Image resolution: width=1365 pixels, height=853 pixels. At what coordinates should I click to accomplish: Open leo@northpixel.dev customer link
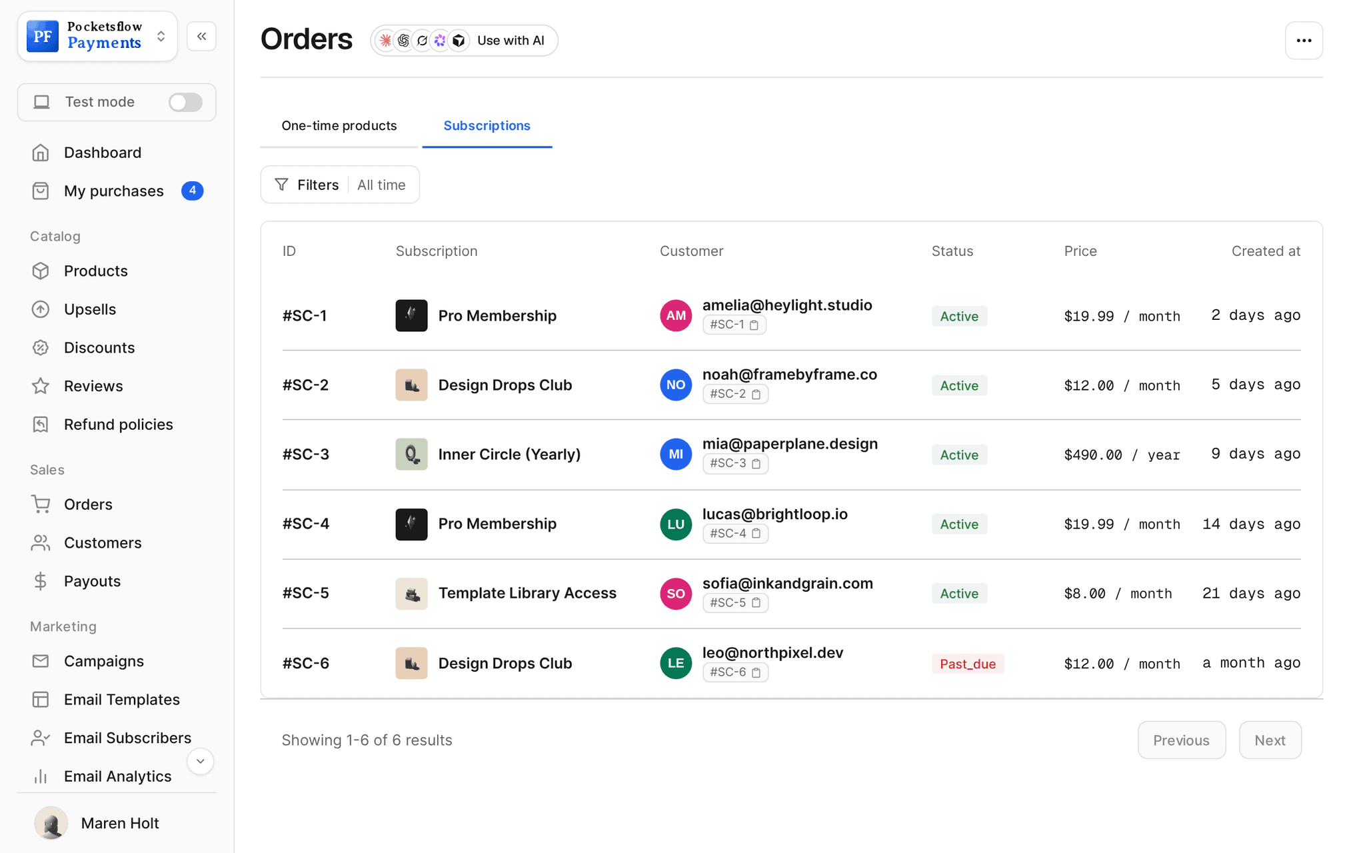click(772, 653)
